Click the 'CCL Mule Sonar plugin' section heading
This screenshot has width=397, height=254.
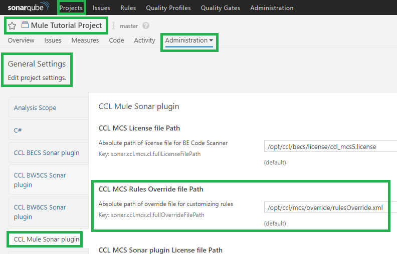point(139,106)
